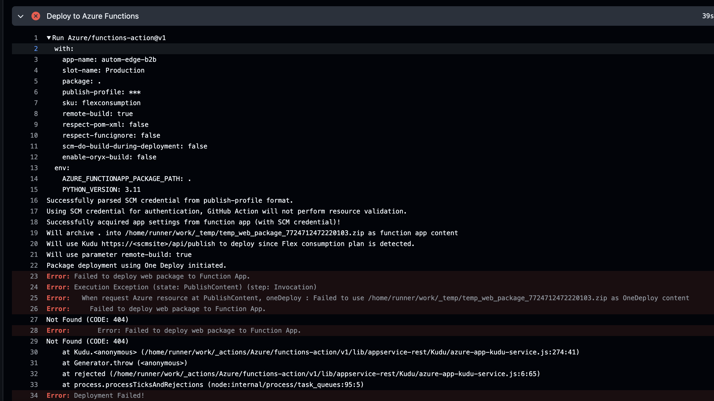This screenshot has height=401, width=714.
Task: Click the sku: flexconsumption log line
Action: point(101,103)
